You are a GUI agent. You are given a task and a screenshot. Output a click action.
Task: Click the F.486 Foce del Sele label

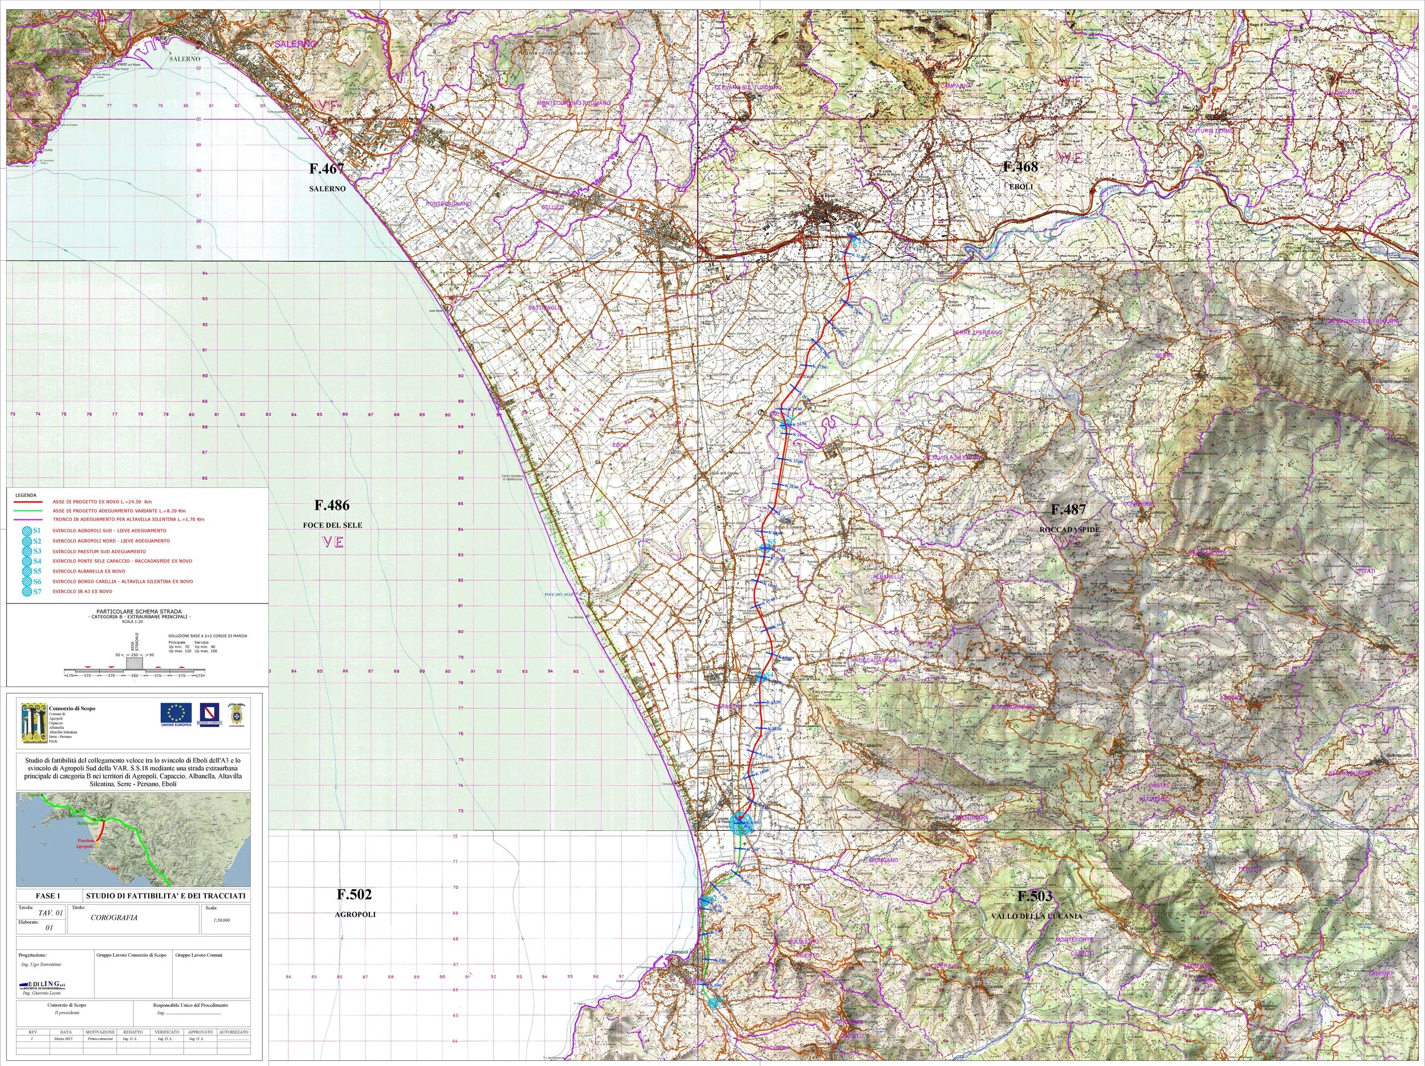click(332, 505)
